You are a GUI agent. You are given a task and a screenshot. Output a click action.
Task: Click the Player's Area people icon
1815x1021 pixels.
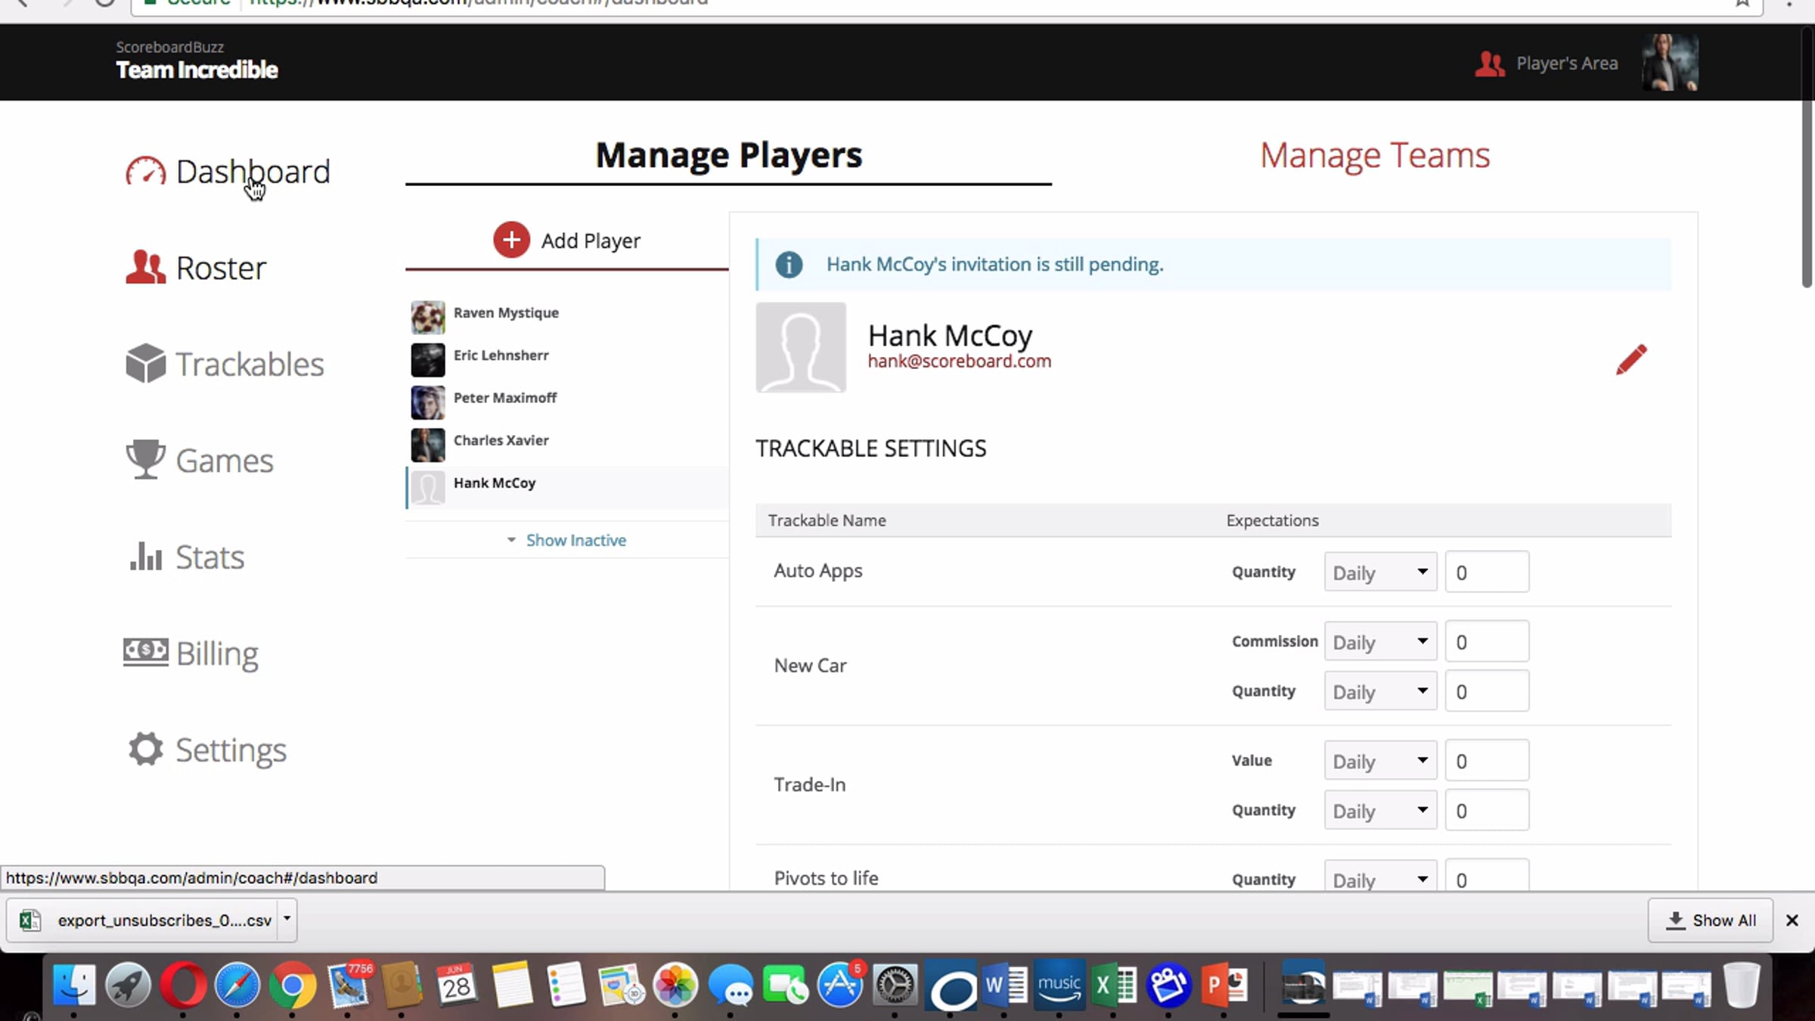[x=1489, y=64]
